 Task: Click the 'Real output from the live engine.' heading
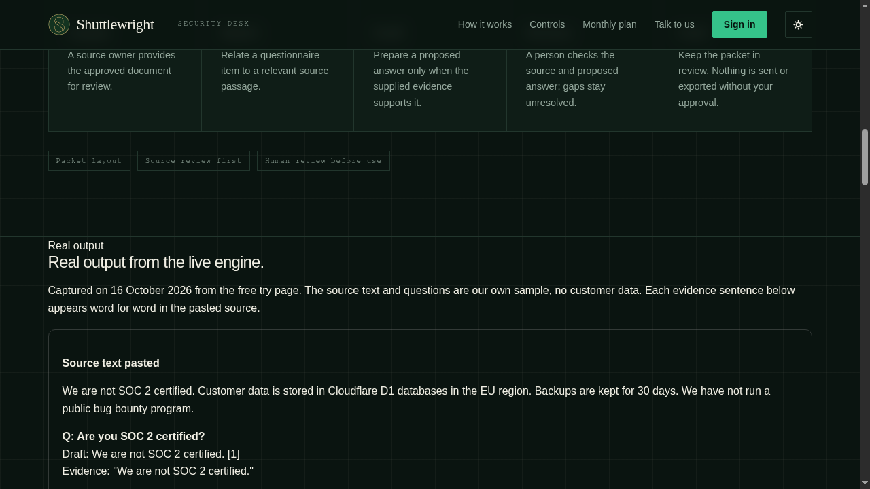point(156,262)
